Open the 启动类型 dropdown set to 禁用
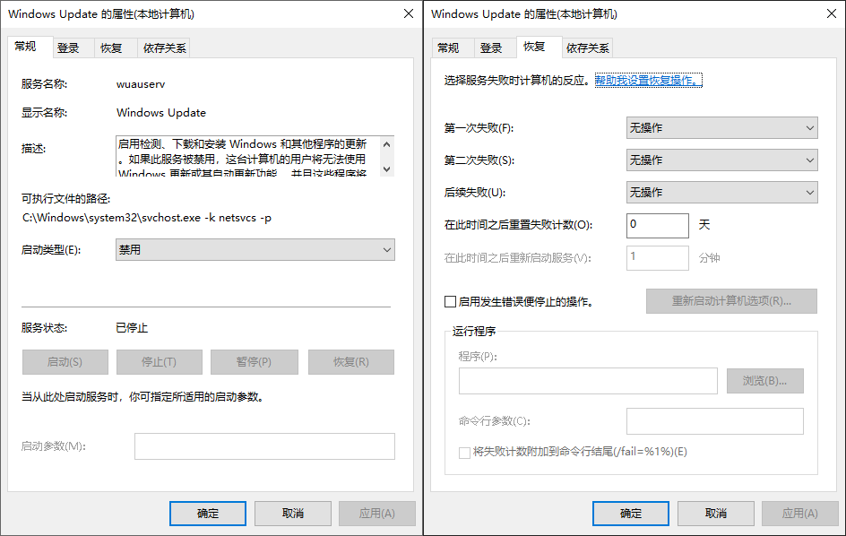Screen dimensions: 846x536 255,250
